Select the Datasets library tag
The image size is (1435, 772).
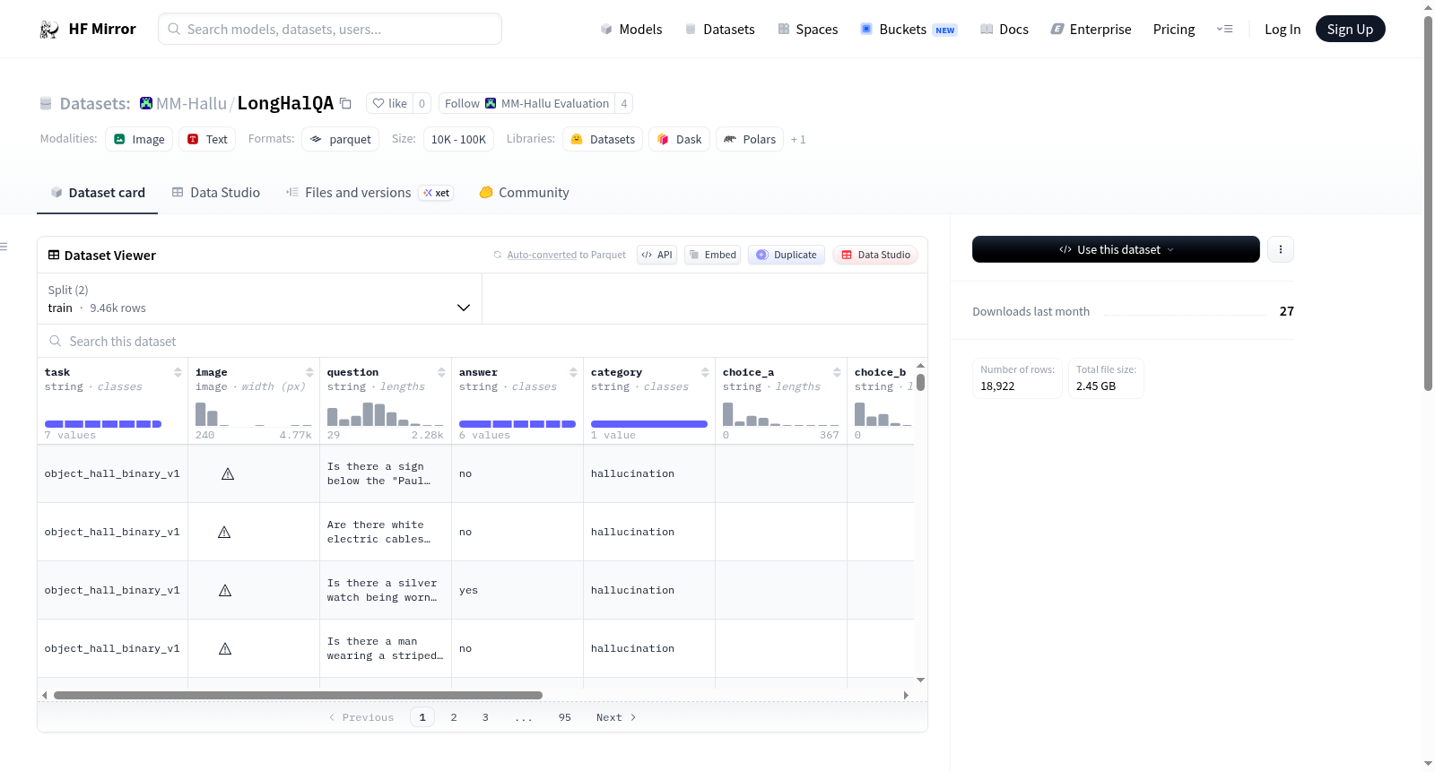[603, 139]
